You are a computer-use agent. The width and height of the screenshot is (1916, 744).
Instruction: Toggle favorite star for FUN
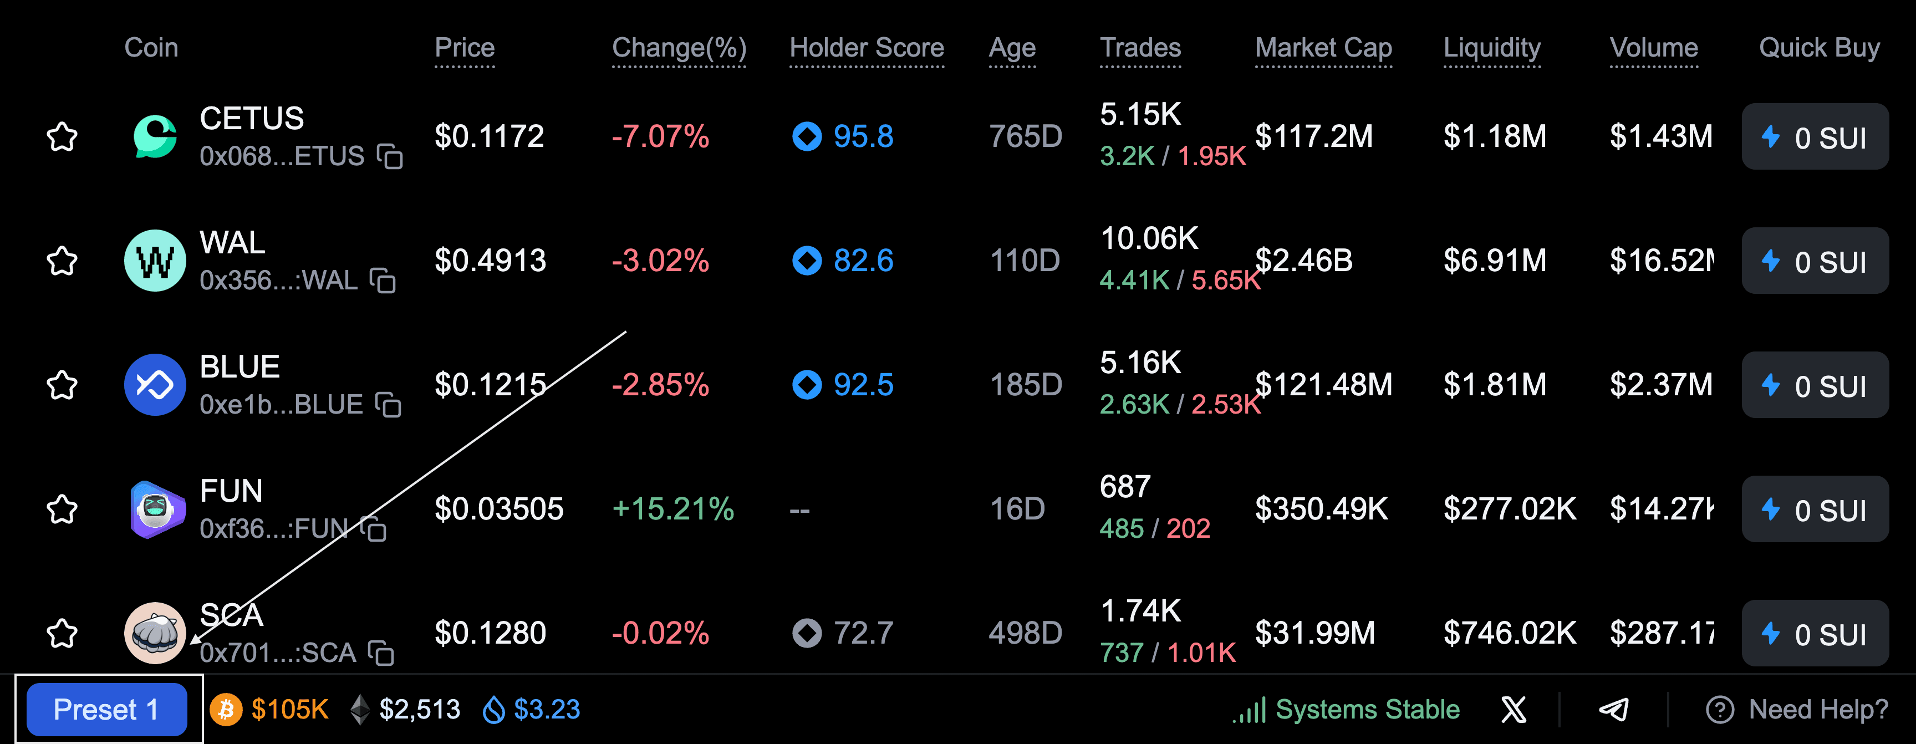[x=63, y=509]
